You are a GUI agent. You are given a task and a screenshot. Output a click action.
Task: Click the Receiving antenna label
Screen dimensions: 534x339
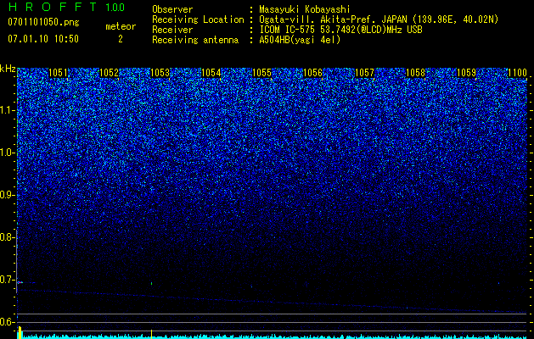tap(195, 40)
